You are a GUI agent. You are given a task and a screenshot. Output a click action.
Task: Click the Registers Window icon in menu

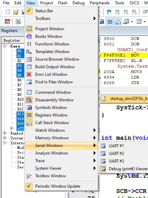(x=29, y=115)
